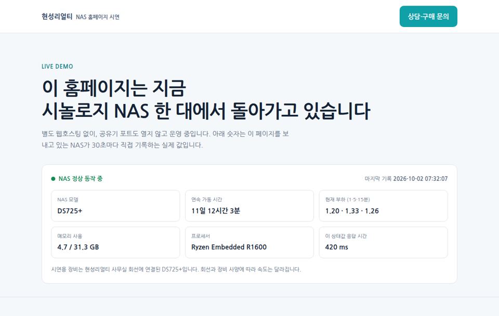Click the 현재 부하 (1·5·15분) label

point(348,200)
